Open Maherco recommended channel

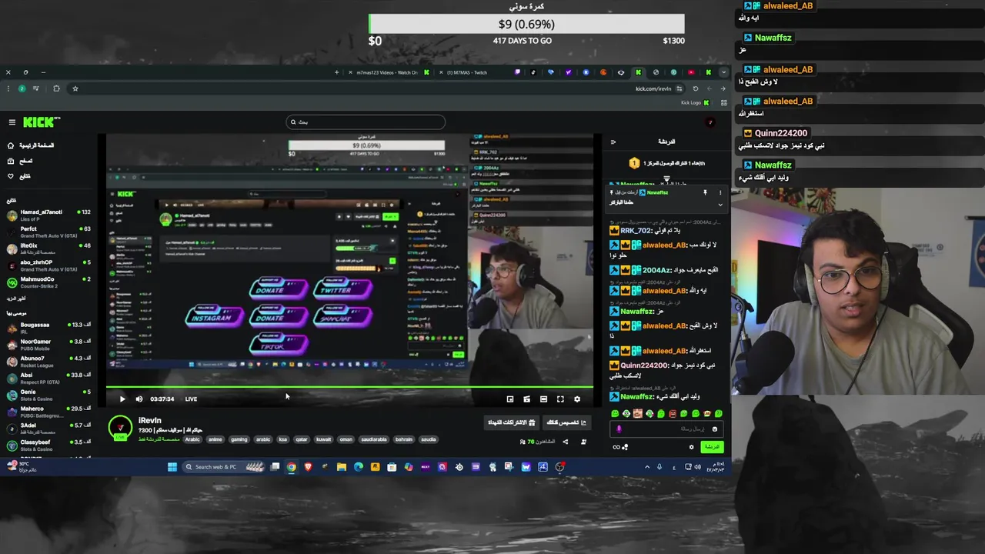[x=49, y=412]
